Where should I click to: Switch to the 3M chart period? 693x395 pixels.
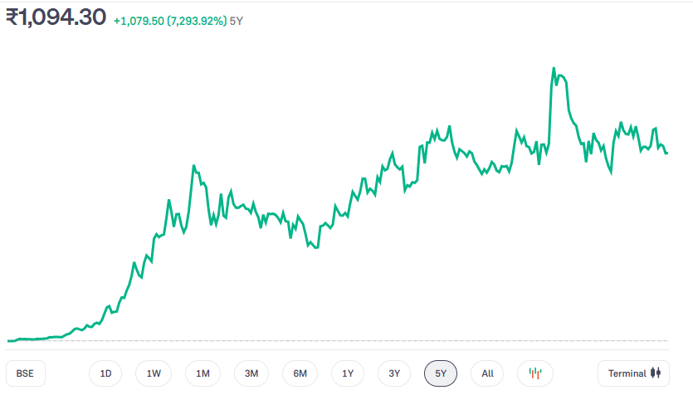coord(251,373)
